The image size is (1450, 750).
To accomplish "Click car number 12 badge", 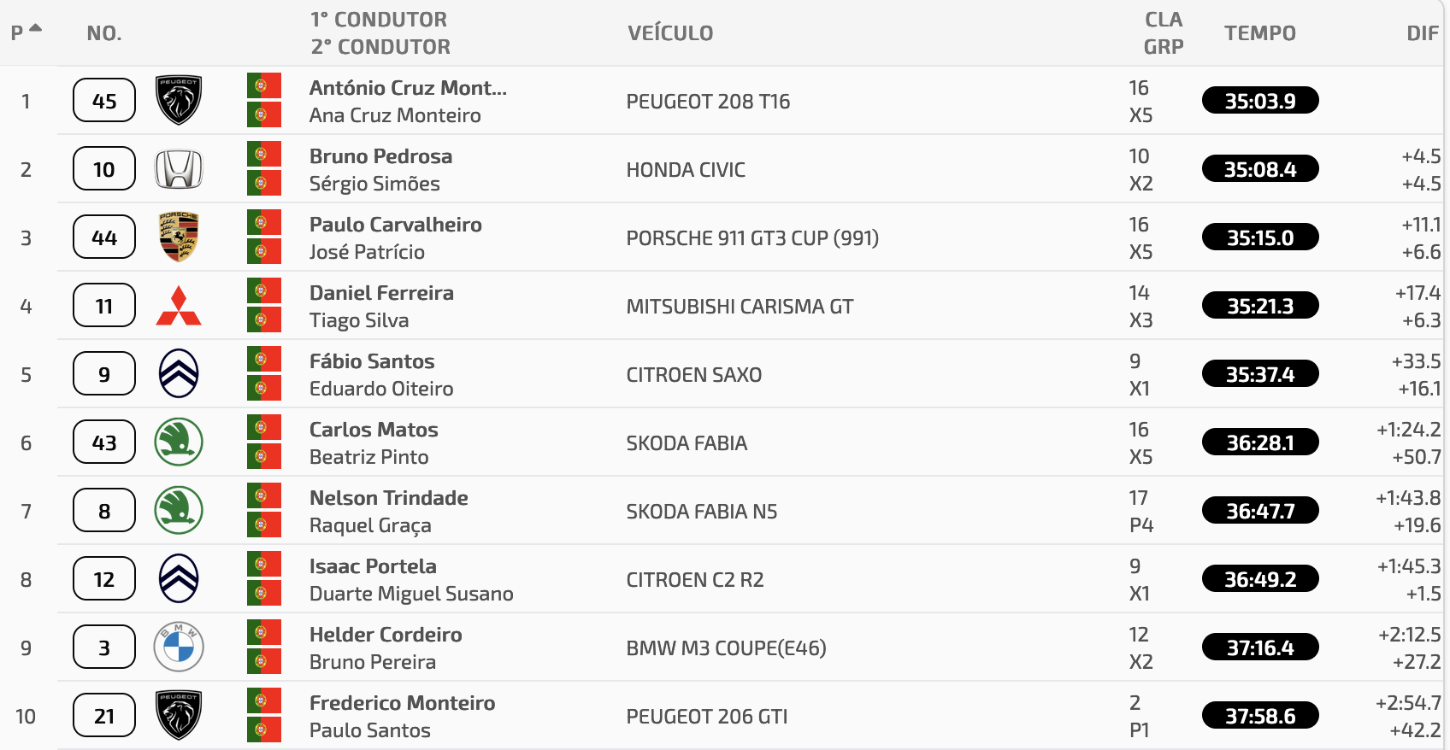I will point(104,579).
